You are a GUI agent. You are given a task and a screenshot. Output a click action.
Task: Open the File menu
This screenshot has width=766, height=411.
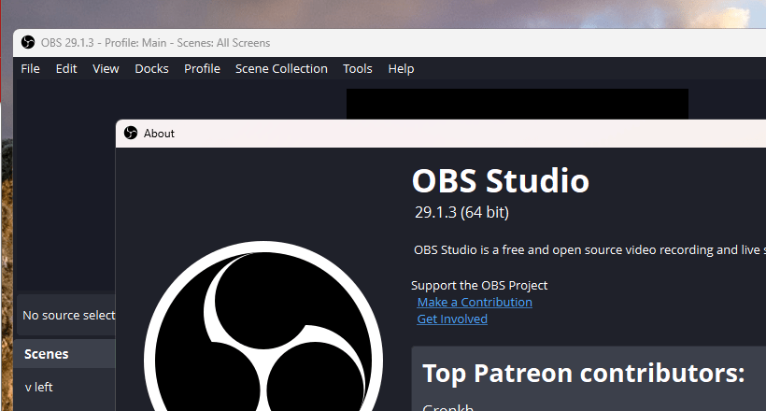tap(30, 69)
